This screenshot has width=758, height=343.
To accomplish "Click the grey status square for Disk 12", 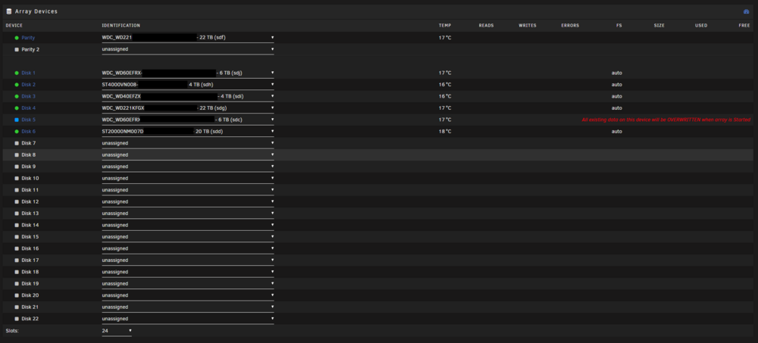I will coord(17,201).
